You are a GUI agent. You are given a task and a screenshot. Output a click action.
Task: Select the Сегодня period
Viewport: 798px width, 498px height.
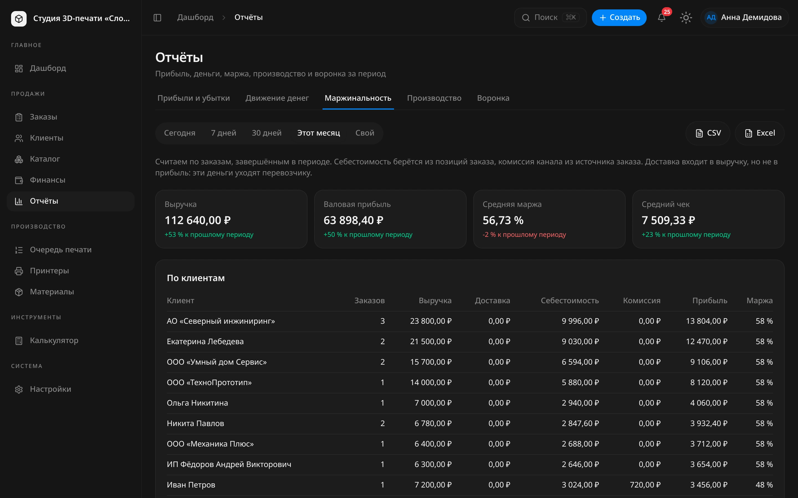pyautogui.click(x=180, y=133)
